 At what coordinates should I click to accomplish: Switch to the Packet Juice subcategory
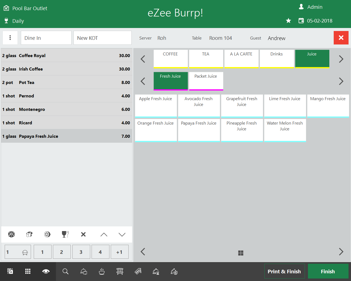(206, 81)
